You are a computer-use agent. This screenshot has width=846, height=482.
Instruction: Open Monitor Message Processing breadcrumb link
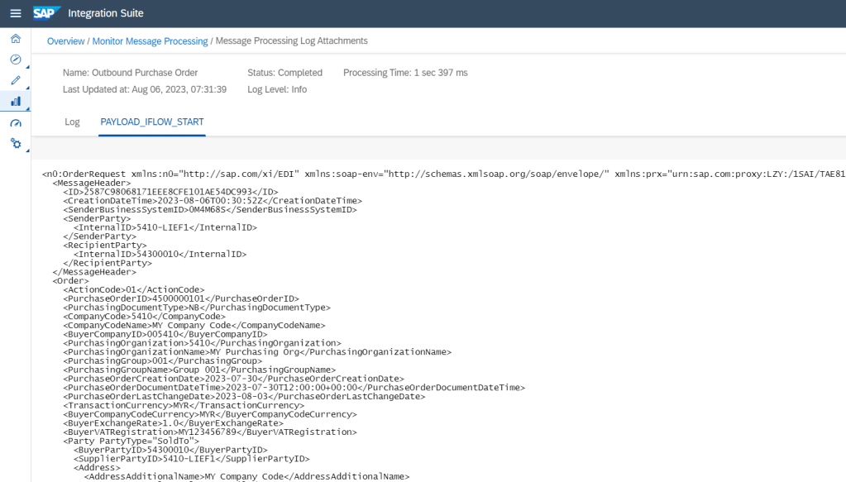click(x=150, y=41)
